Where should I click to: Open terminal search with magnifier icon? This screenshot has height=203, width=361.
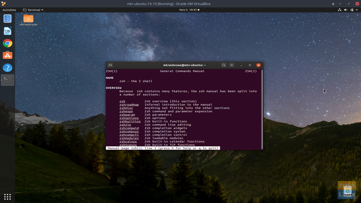[x=224, y=65]
